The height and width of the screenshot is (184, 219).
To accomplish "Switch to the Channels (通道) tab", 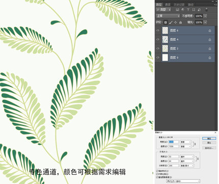I will click(x=168, y=5).
